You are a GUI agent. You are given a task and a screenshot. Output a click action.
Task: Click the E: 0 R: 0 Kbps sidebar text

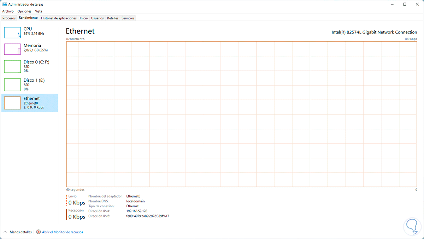pyautogui.click(x=34, y=107)
